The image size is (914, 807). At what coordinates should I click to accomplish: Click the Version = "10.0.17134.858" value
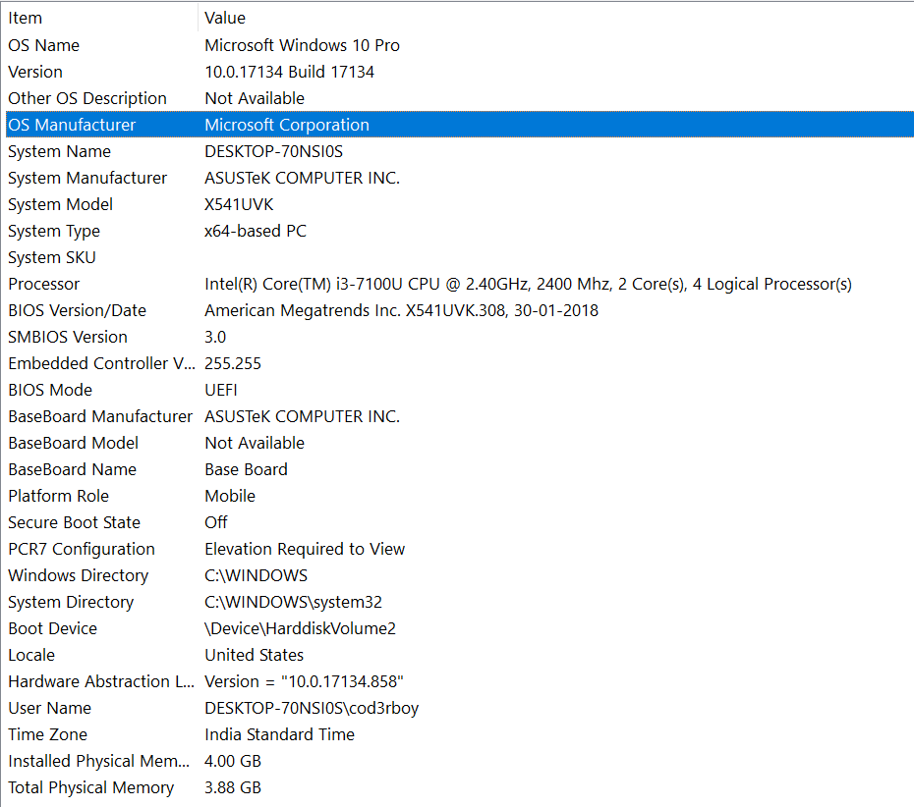coord(304,681)
